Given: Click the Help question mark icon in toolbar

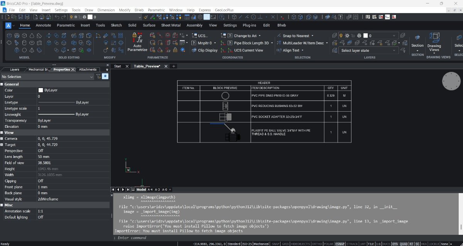Looking at the screenshot, I should coord(222,17).
